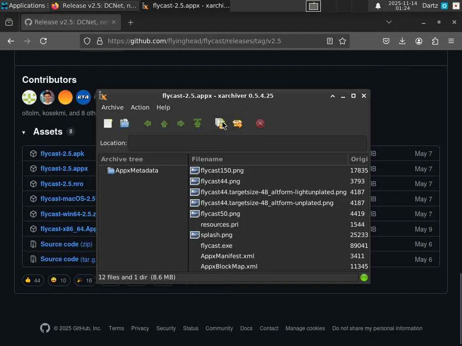Jump to archive root with home arrow
The image size is (462, 346).
coord(198,123)
